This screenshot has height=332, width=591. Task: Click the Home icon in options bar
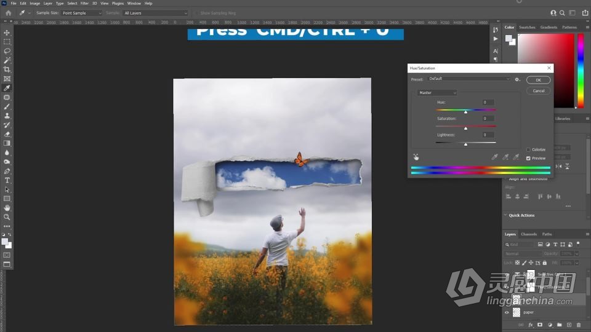point(8,13)
